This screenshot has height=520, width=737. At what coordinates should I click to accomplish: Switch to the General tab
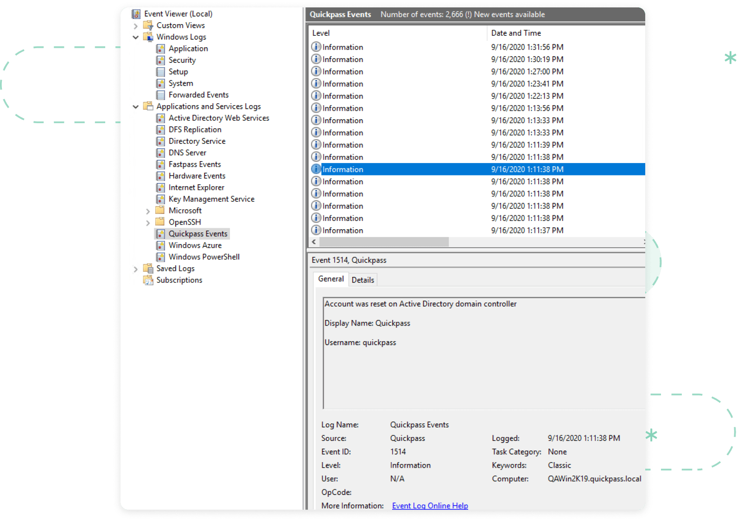pyautogui.click(x=331, y=279)
